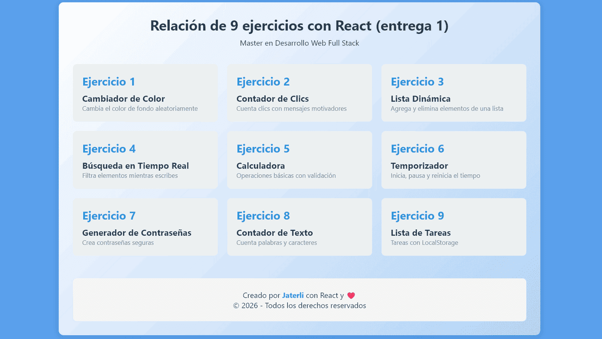Click the heart icon in the footer
602x339 pixels.
(x=351, y=295)
